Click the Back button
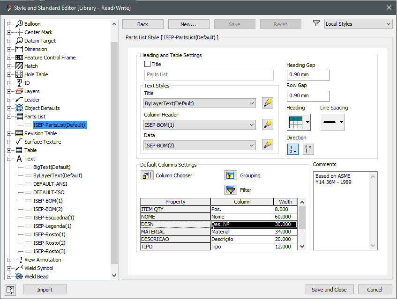This screenshot has width=397, height=299. (143, 24)
